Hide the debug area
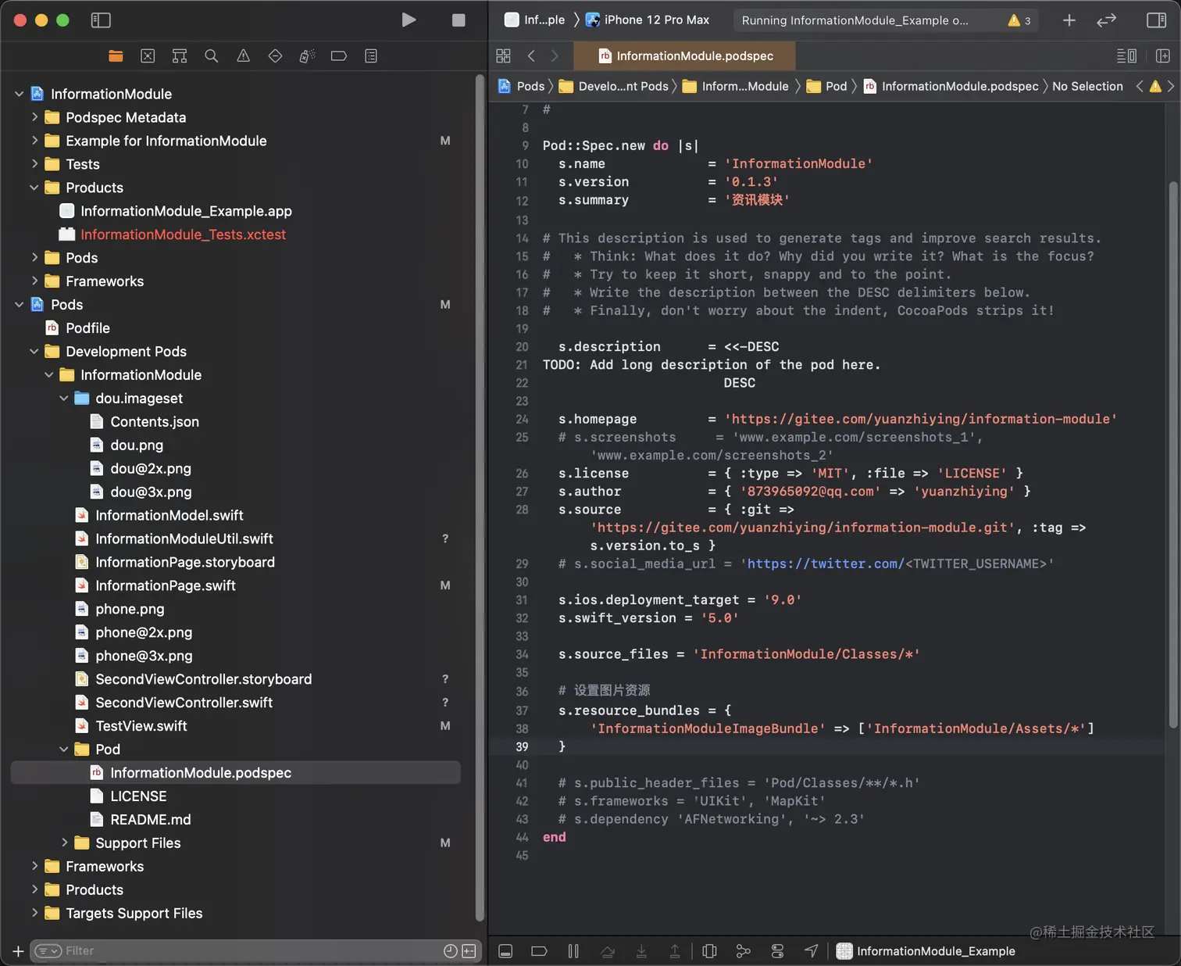 coord(505,951)
